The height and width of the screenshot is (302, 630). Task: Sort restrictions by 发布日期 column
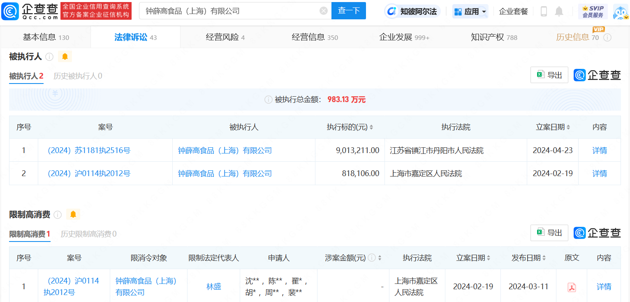pyautogui.click(x=544, y=258)
